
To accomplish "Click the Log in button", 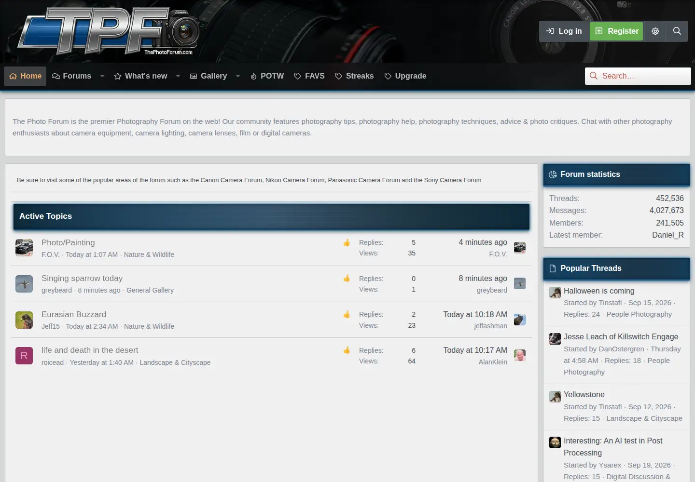I will pyautogui.click(x=564, y=31).
